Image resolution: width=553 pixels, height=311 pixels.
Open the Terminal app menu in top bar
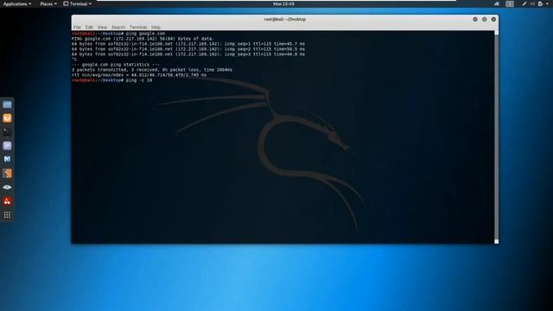(77, 3)
